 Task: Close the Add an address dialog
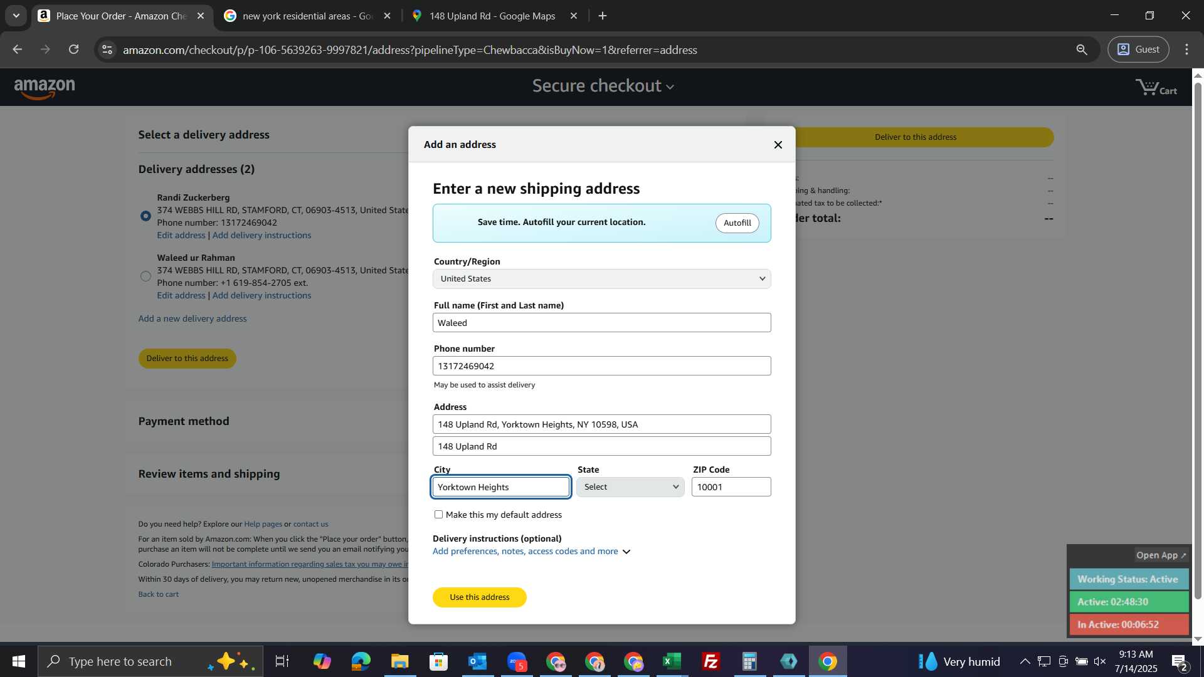[x=778, y=145]
